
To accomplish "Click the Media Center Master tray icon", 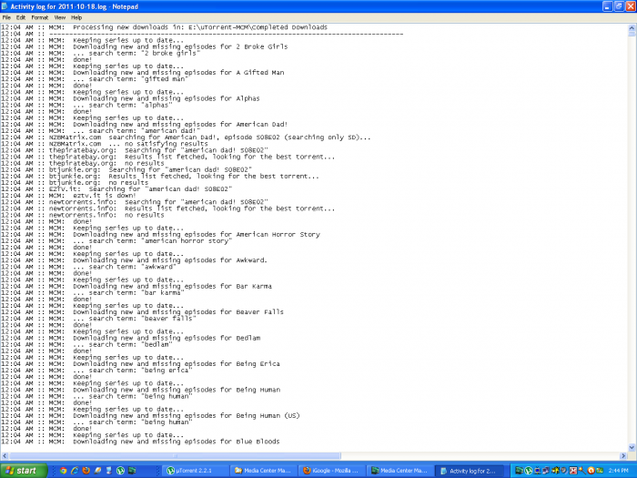I will (520, 471).
